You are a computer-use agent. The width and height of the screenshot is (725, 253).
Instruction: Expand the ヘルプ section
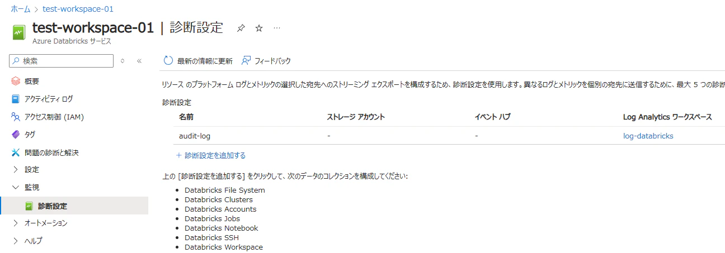point(16,241)
